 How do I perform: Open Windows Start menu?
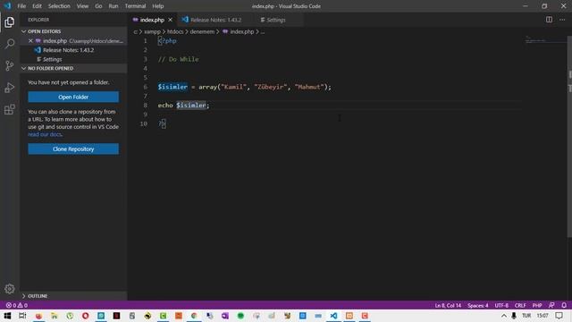[7, 316]
